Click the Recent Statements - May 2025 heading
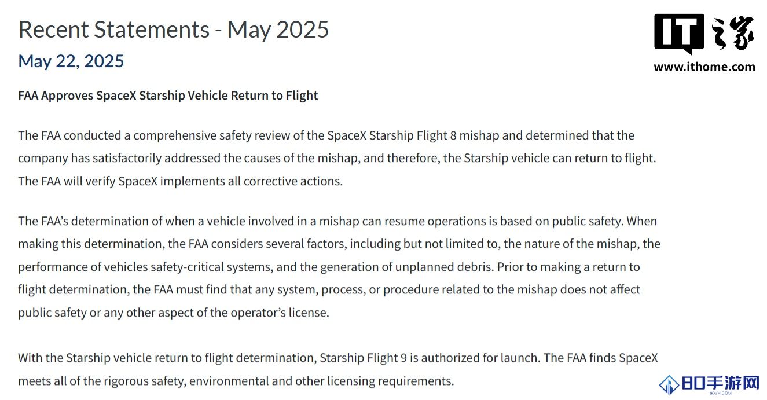The height and width of the screenshot is (400, 767). pos(174,29)
